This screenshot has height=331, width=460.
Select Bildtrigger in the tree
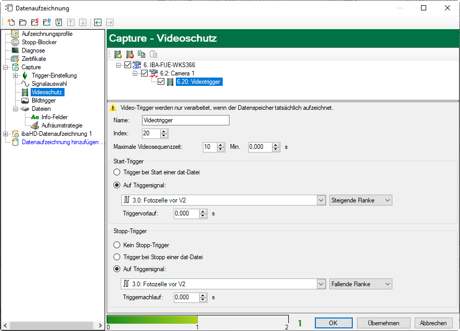click(x=43, y=100)
